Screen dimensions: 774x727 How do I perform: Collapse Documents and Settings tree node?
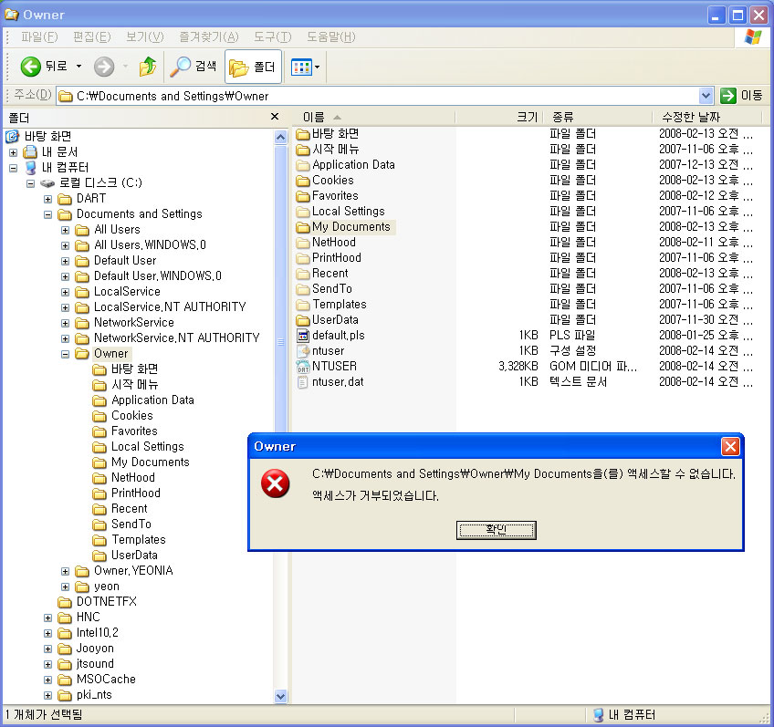(x=47, y=214)
